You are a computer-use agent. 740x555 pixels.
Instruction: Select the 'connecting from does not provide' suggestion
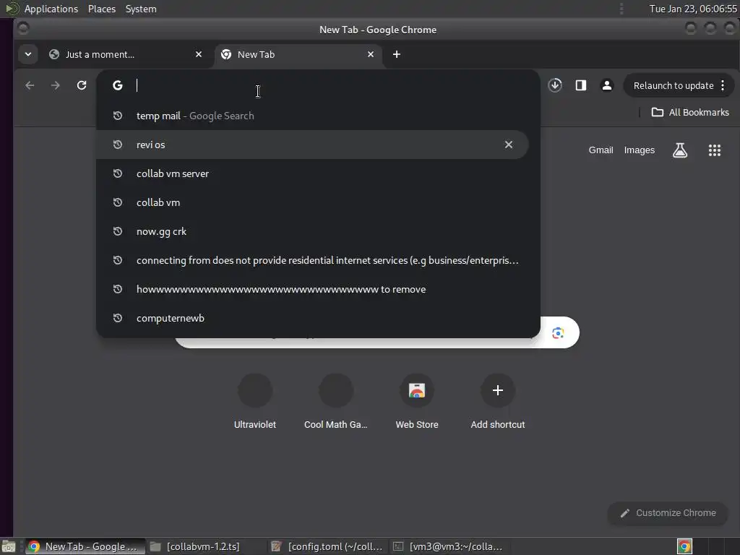point(312,260)
